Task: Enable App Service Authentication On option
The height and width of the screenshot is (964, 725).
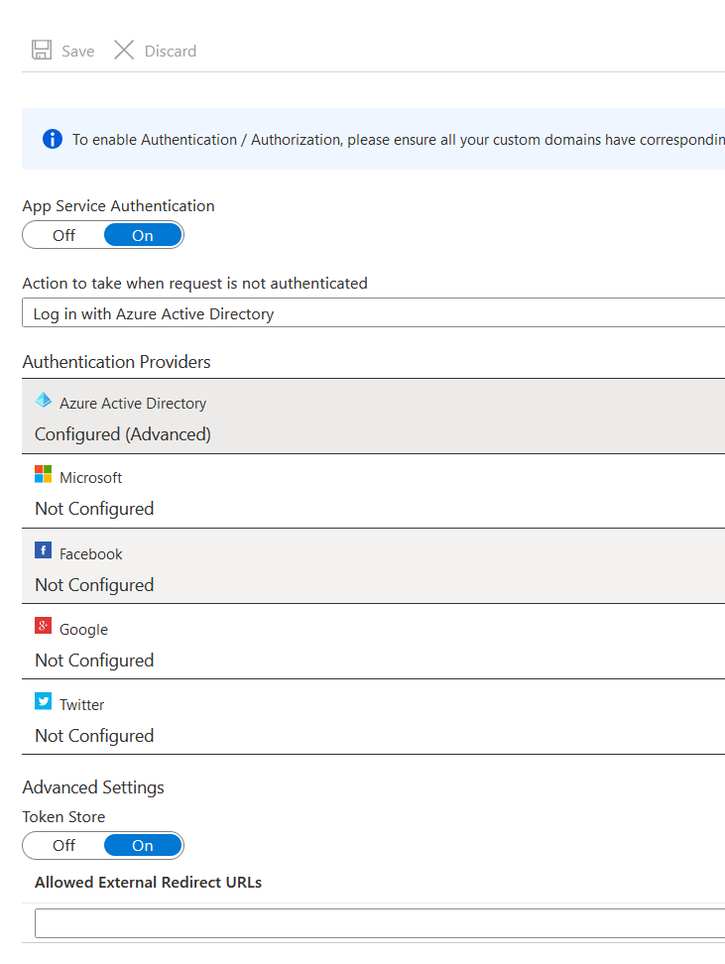Action: [x=142, y=235]
